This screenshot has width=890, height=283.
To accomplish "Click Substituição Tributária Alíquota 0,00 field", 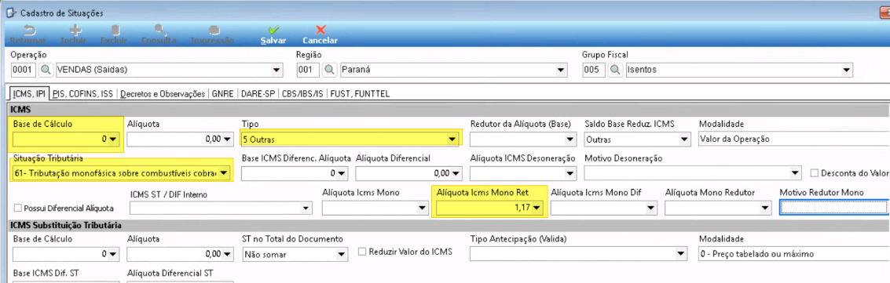I will [x=181, y=254].
